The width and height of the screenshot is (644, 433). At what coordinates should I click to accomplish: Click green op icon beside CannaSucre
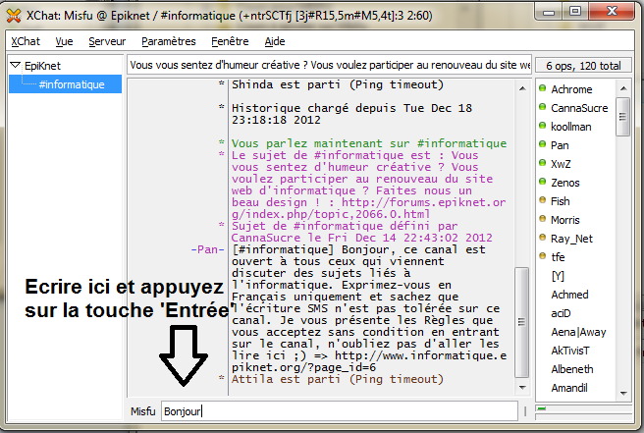(x=542, y=107)
